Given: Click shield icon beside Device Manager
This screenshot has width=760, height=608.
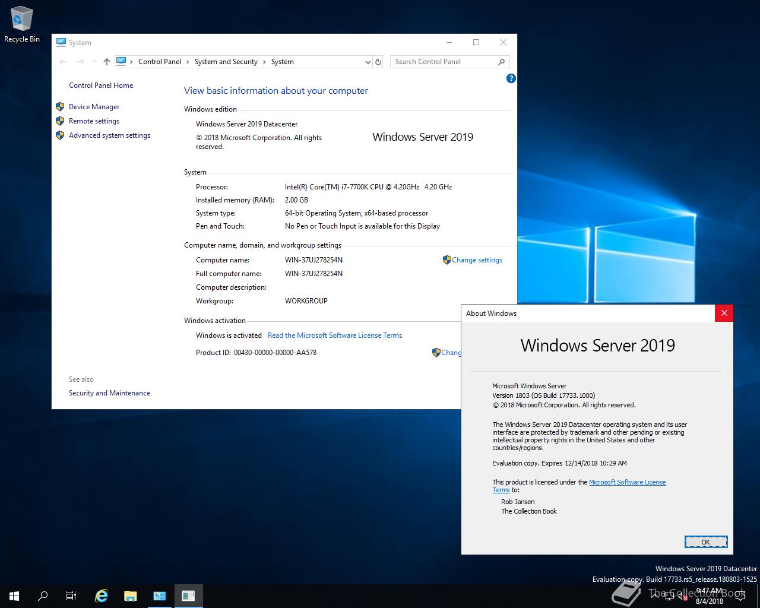Looking at the screenshot, I should click(60, 107).
